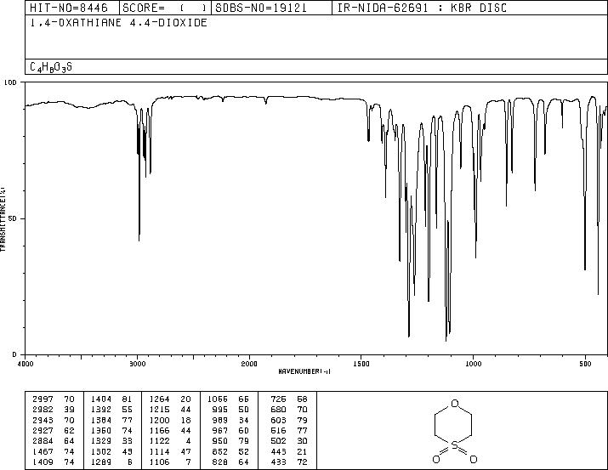Click transmittance value 20 beside 1264

coord(185,399)
